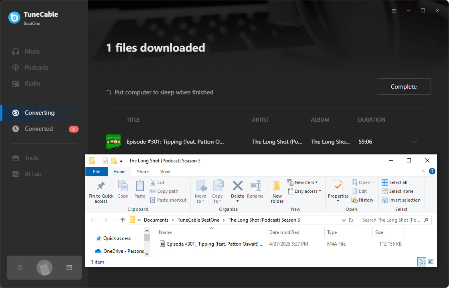Click the user avatar in TuneCable
This screenshot has height=288, width=449.
(44, 268)
